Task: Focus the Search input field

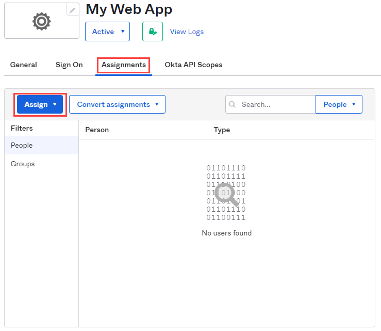Action: pyautogui.click(x=276, y=104)
